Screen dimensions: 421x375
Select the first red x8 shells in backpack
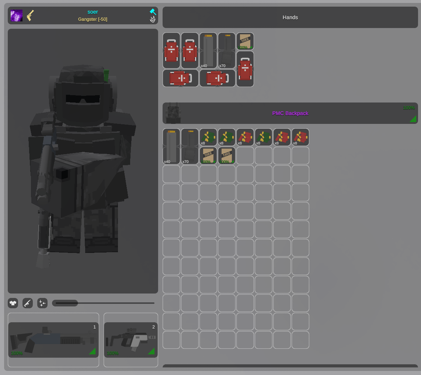click(x=245, y=137)
